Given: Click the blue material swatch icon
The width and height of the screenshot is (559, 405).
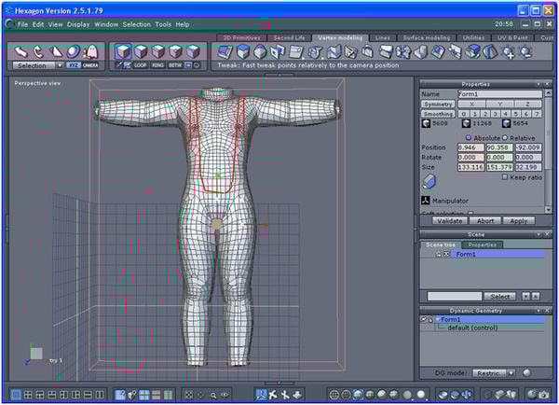Looking at the screenshot, I should coord(429,183).
